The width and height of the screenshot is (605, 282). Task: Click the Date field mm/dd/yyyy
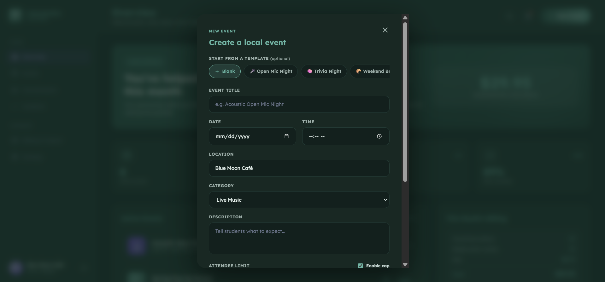coord(252,136)
